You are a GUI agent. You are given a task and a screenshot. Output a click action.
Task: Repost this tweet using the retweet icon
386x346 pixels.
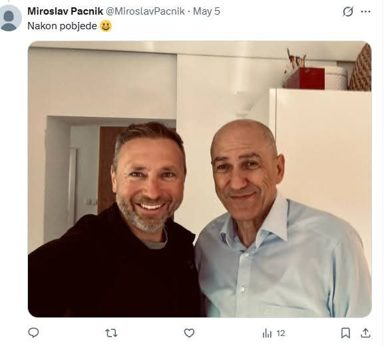111,333
